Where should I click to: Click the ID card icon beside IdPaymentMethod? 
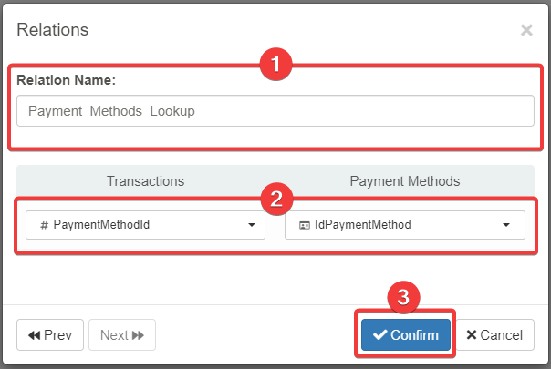pos(304,225)
